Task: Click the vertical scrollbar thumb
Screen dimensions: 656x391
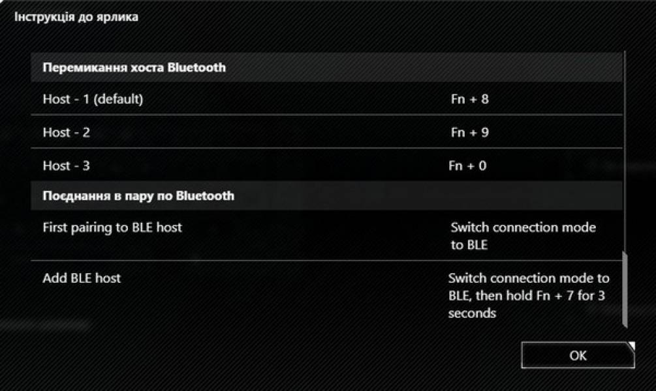Action: pyautogui.click(x=625, y=289)
